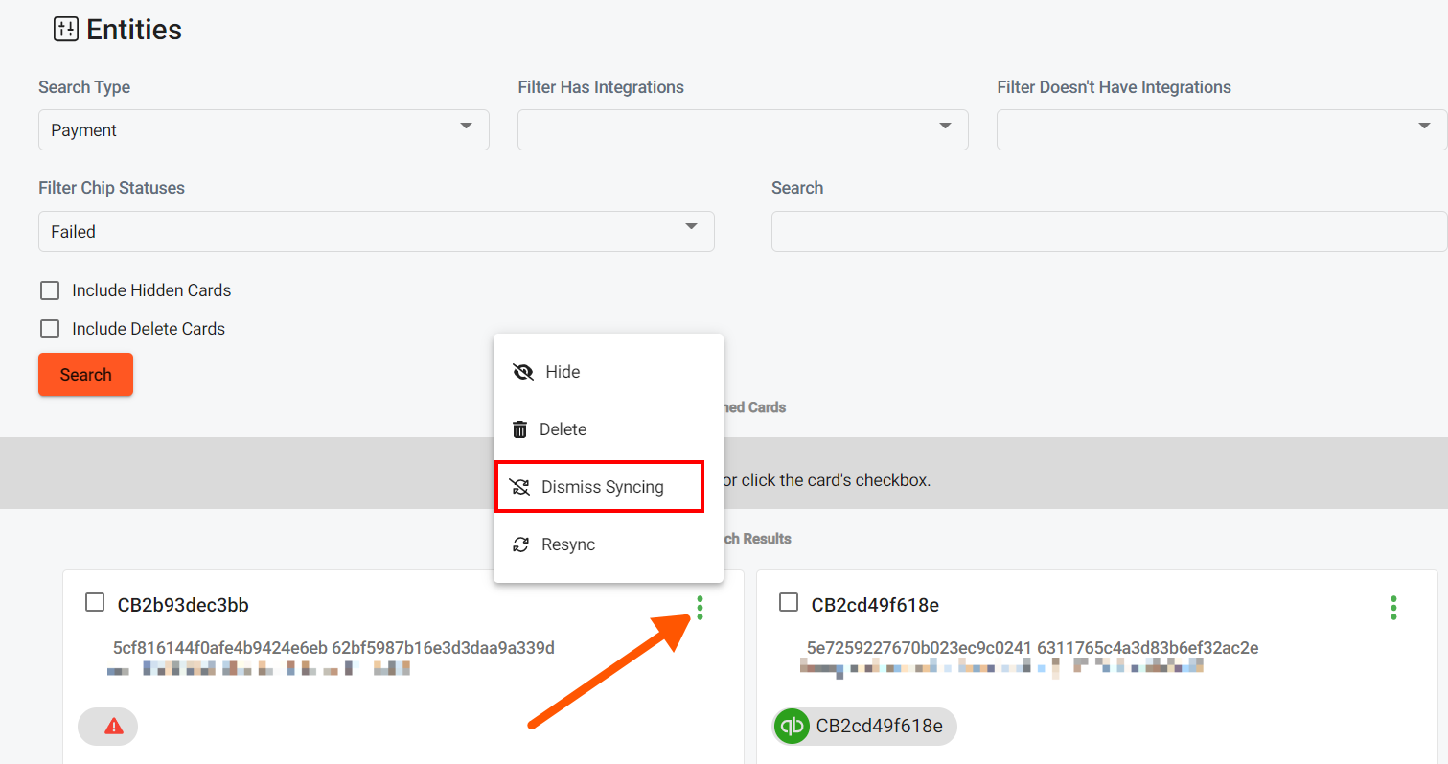Click into the Search text field
The height and width of the screenshot is (764, 1448).
click(x=1110, y=231)
